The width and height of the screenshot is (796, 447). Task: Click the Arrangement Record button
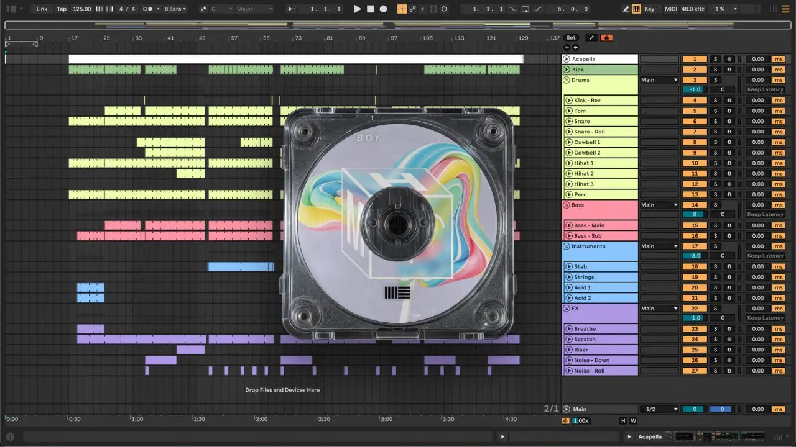pyautogui.click(x=383, y=9)
